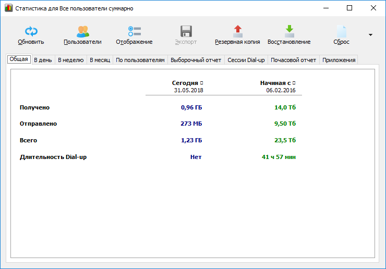Viewport: 386px width, 269px height.
Task: Click the Восстановление restore icon
Action: pyautogui.click(x=289, y=31)
